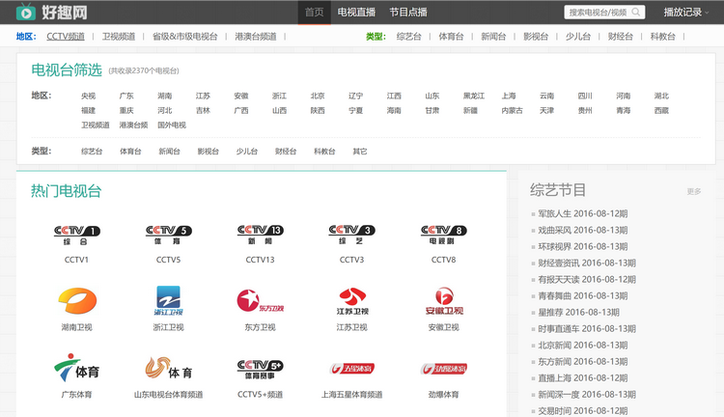Click the Jiangsu TV channel logo
The image size is (724, 417).
[352, 301]
